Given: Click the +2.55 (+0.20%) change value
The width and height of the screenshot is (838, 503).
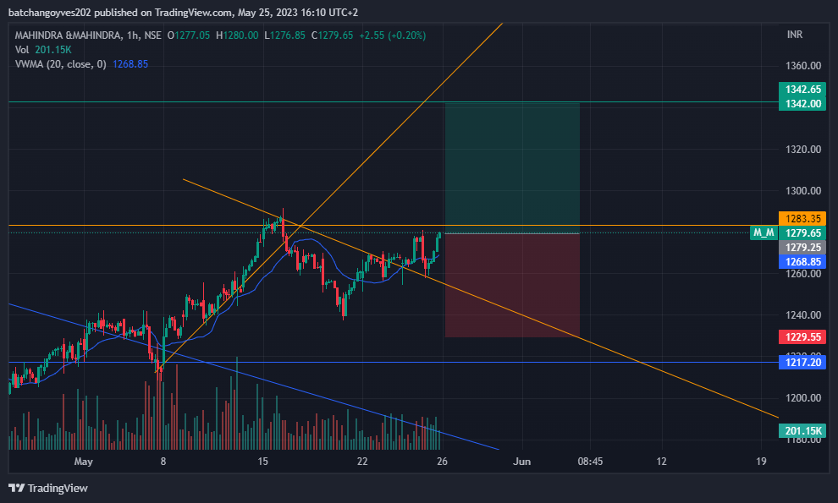Looking at the screenshot, I should point(392,36).
